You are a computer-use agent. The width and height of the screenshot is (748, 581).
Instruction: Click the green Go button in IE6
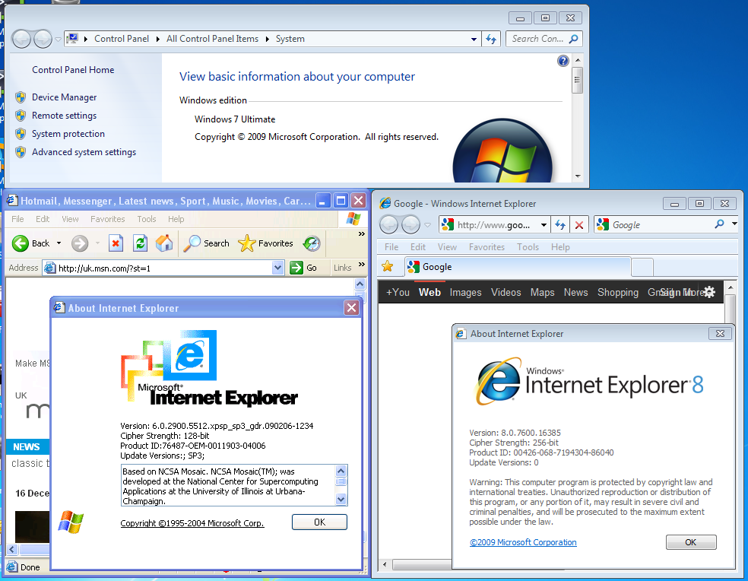[304, 268]
